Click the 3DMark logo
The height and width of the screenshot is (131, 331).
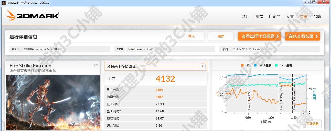point(33,16)
